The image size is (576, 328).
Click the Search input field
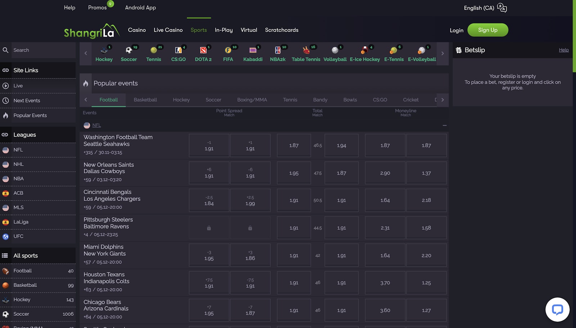[x=43, y=50]
